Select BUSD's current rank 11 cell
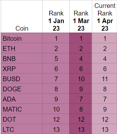 click(x=105, y=78)
